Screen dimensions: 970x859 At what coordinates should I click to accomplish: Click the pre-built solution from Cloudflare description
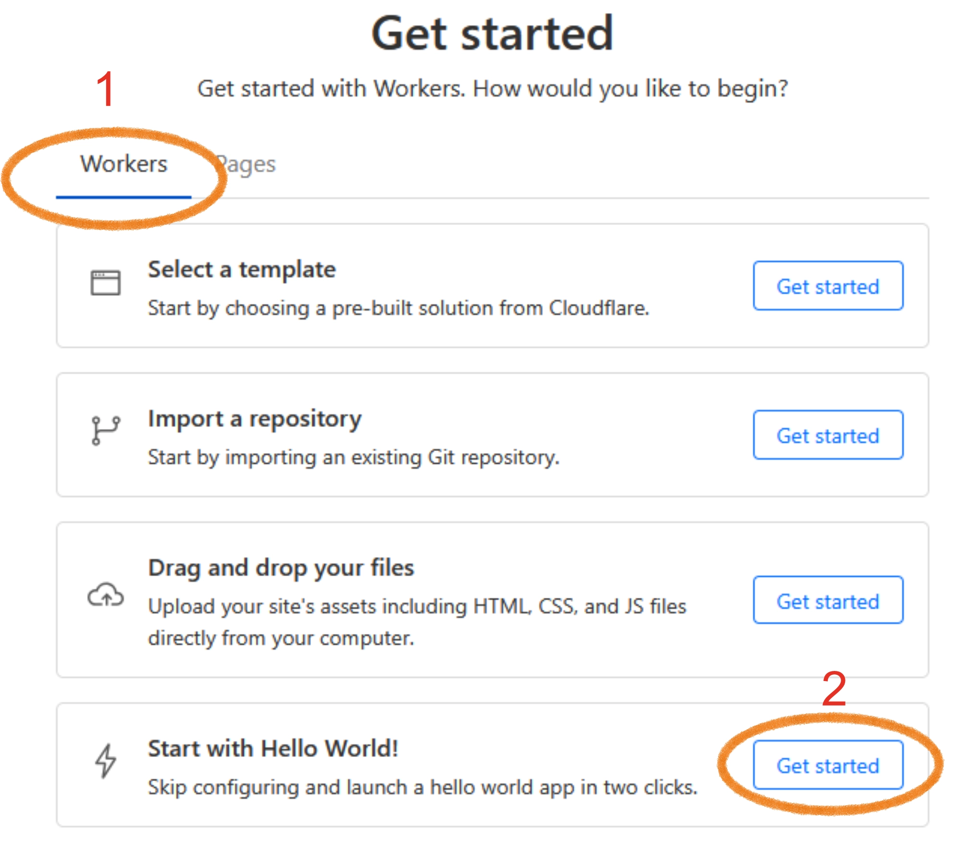pos(398,308)
